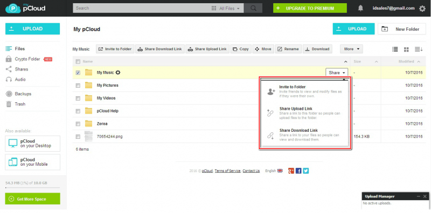Click Download toolbar button
Image resolution: width=431 pixels, height=213 pixels.
[x=317, y=49]
